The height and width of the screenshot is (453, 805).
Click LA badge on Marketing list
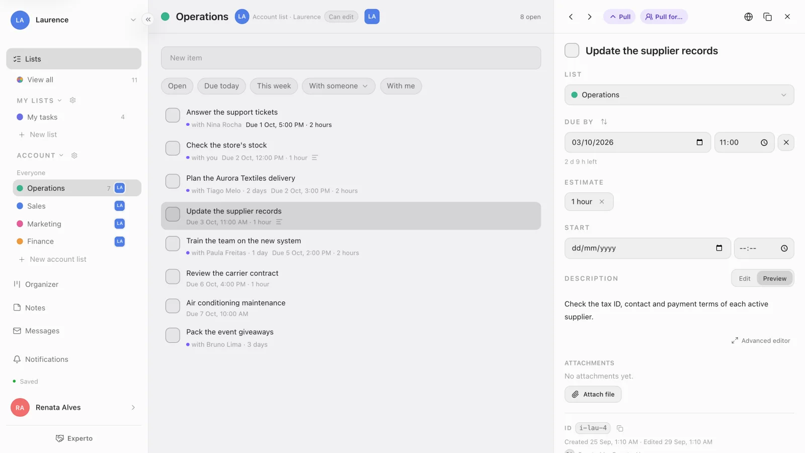coord(120,223)
